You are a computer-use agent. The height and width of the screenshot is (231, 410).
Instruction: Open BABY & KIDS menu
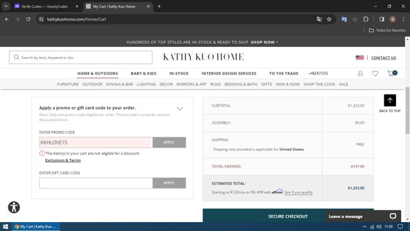143,73
